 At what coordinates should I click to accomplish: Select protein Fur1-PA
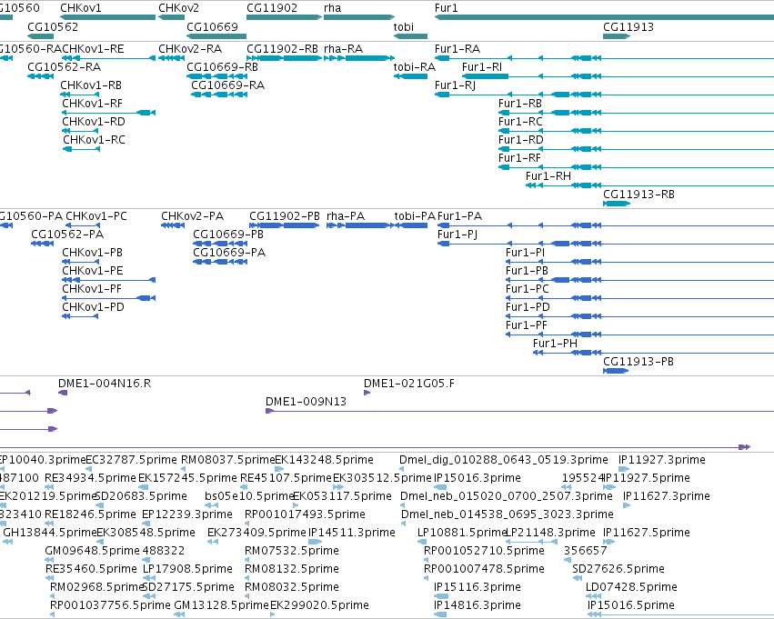pos(459,216)
